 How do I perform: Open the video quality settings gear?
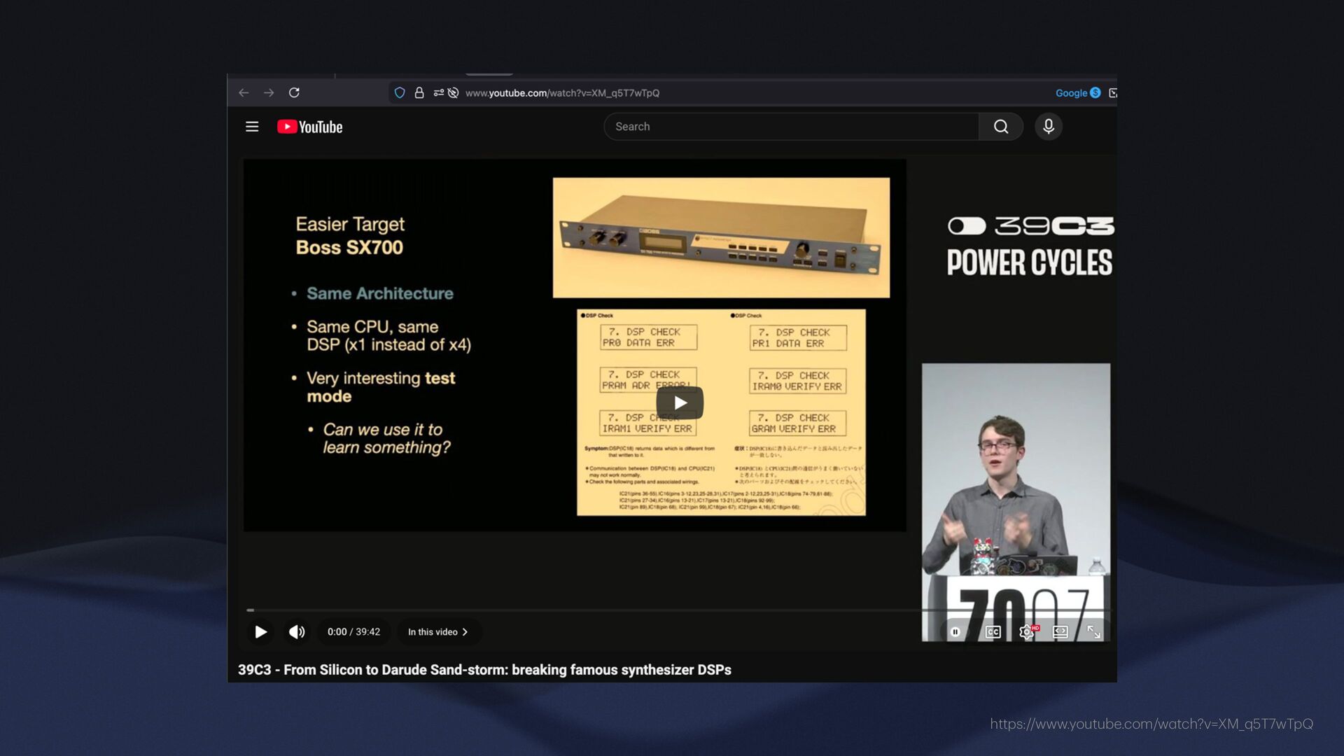point(1026,632)
